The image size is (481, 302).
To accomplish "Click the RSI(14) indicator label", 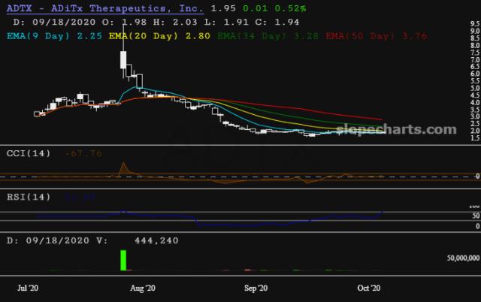I will [x=29, y=198].
